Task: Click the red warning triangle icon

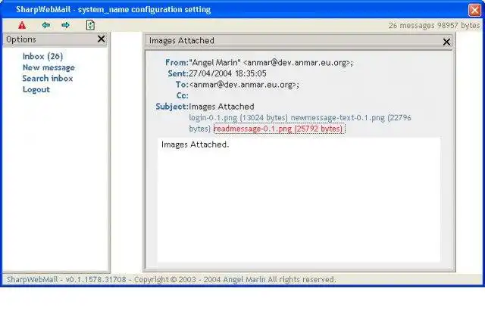Action: pos(22,25)
